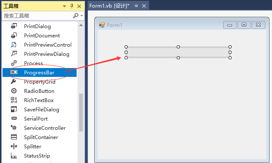272x163 pixels.
Task: Select the PrintDialog control icon
Action: (14, 26)
